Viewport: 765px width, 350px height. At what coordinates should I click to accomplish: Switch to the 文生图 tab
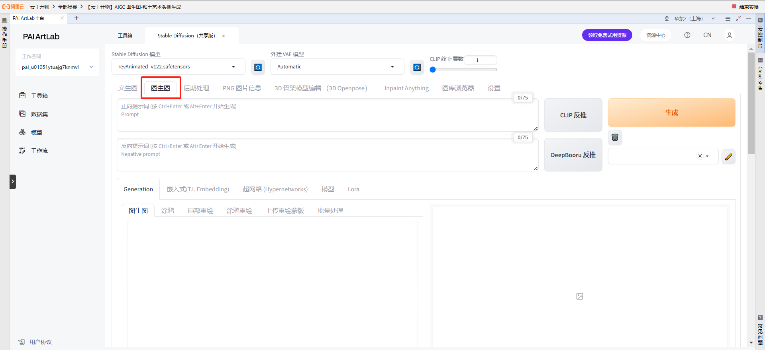point(128,88)
